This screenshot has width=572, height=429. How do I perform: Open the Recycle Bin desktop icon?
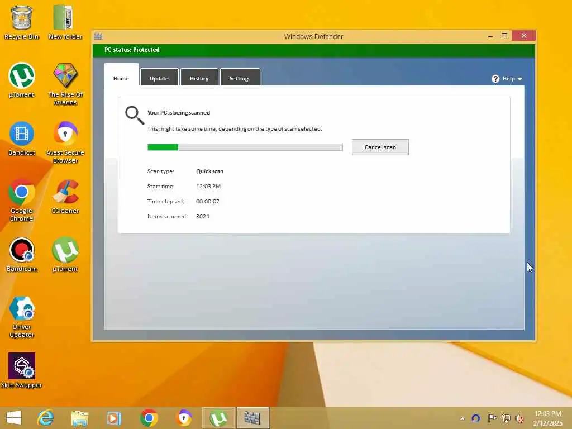22,22
